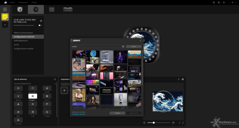Click the screen types panel scrollbar

pos(57,100)
